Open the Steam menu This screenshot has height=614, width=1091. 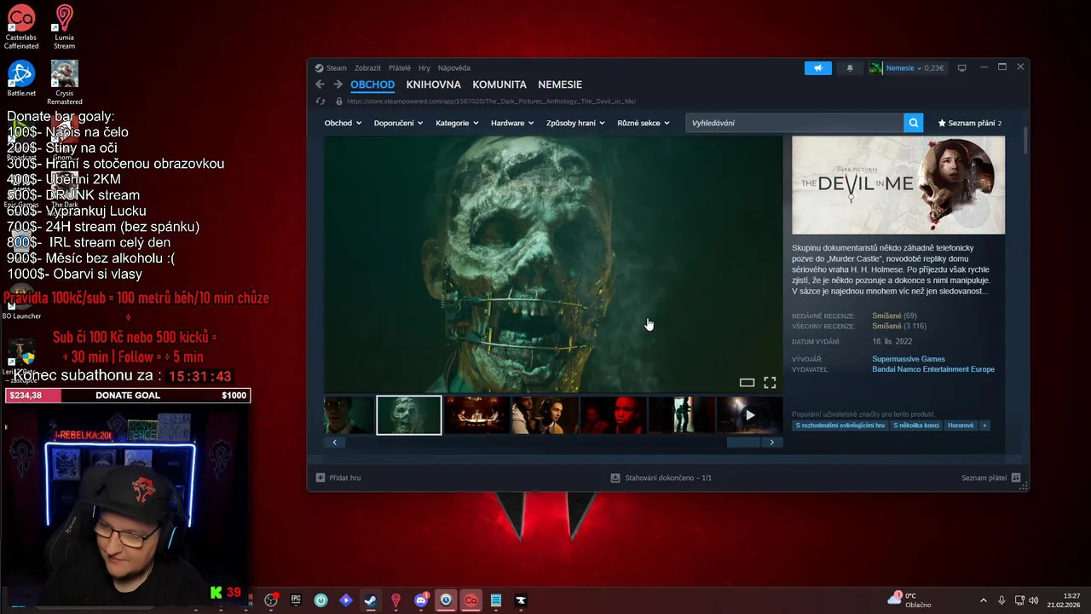[x=337, y=68]
